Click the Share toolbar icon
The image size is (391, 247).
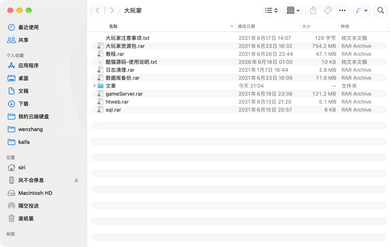point(313,11)
